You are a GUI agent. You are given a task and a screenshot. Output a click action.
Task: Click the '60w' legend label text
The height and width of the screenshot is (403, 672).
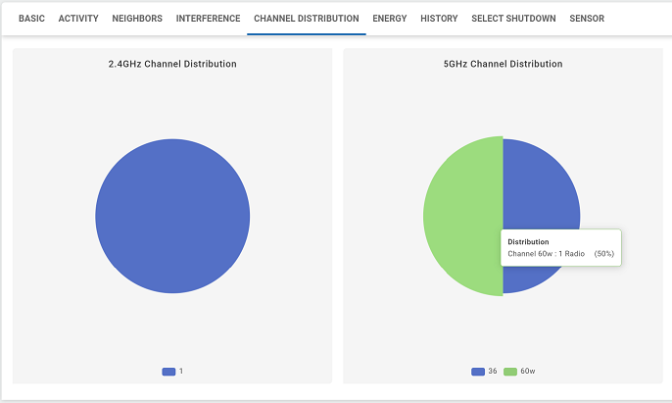coord(527,372)
